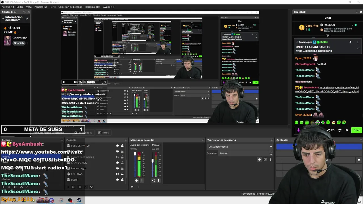The height and width of the screenshot is (204, 363).
Task: Move source up with the Fuentes up arrow
Action: [x=86, y=187]
